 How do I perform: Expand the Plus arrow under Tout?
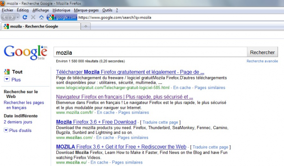pos(7,79)
